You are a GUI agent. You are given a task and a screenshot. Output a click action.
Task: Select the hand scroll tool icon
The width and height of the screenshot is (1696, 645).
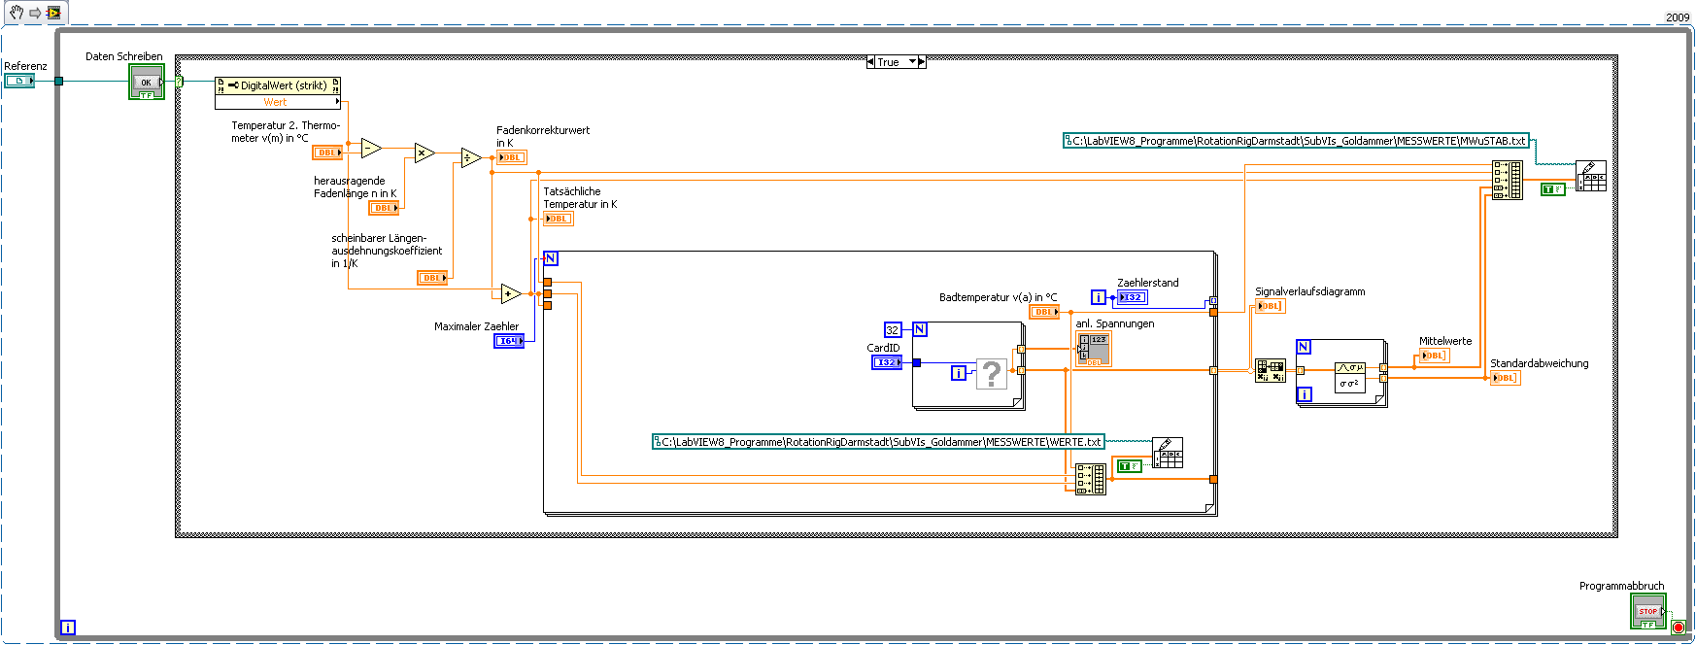pyautogui.click(x=17, y=13)
